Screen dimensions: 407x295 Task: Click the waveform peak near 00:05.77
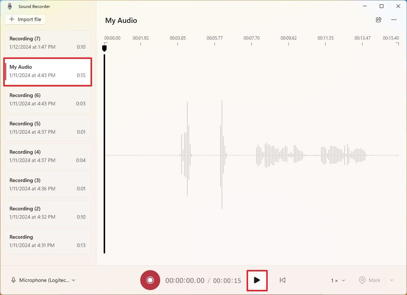coord(222,155)
